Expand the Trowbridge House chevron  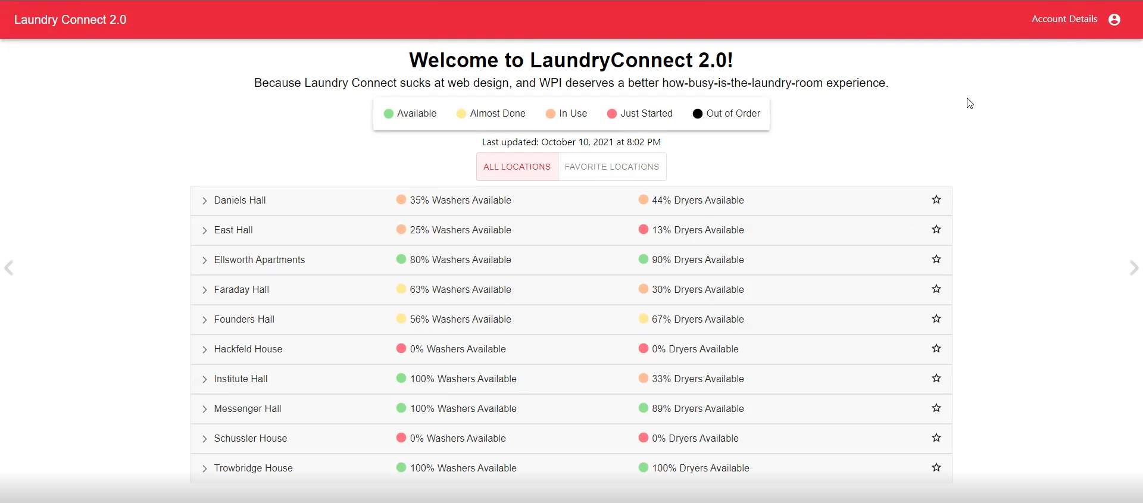[204, 468]
